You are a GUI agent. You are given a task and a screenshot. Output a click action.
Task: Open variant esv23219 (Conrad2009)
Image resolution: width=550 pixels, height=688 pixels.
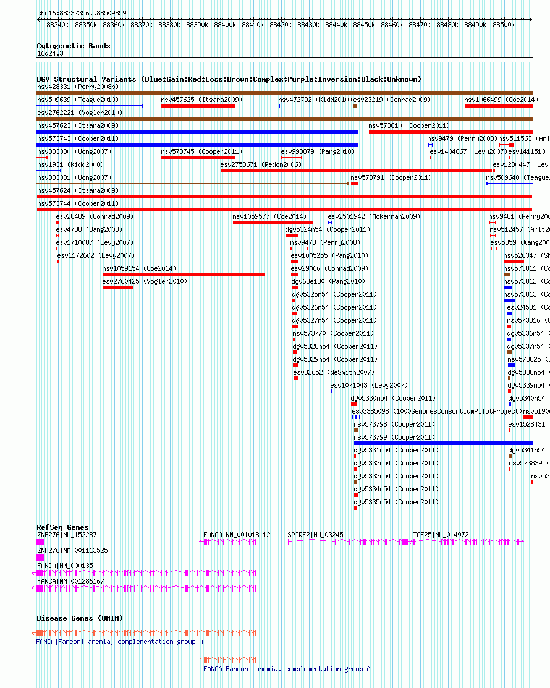click(x=392, y=100)
